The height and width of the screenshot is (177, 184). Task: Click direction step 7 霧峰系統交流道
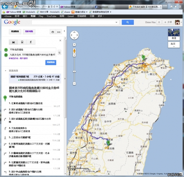[x=29, y=154]
